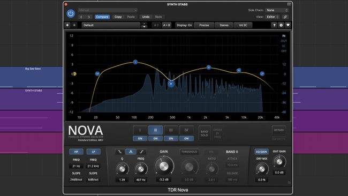
Task: Go to previous preset arrow
Action: pos(81,17)
